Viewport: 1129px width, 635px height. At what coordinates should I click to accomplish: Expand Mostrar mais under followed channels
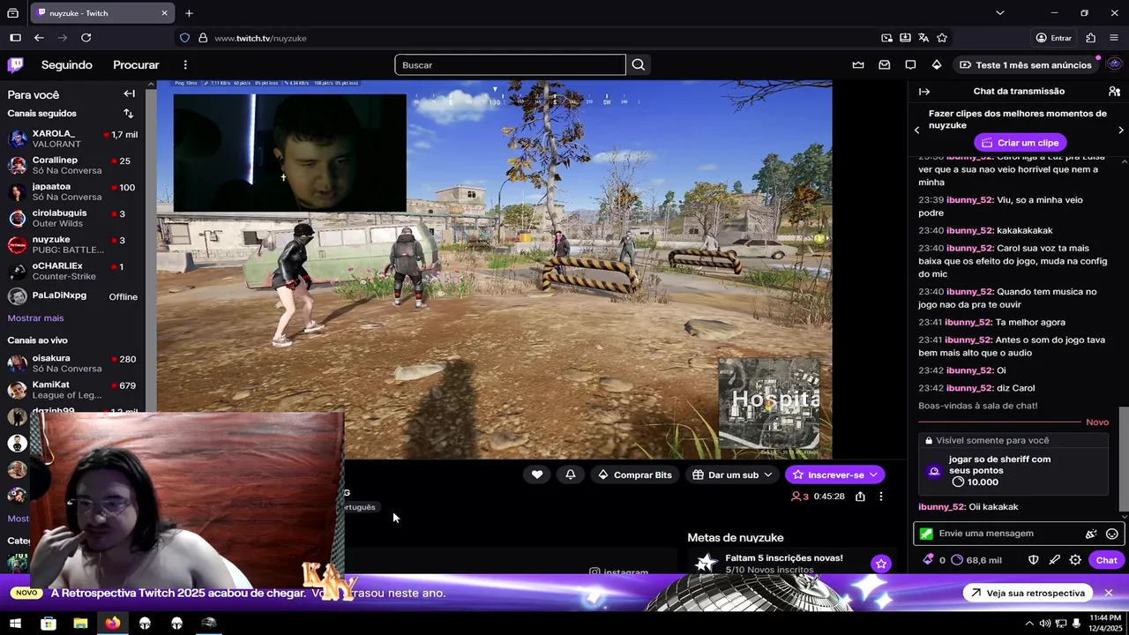tap(35, 317)
